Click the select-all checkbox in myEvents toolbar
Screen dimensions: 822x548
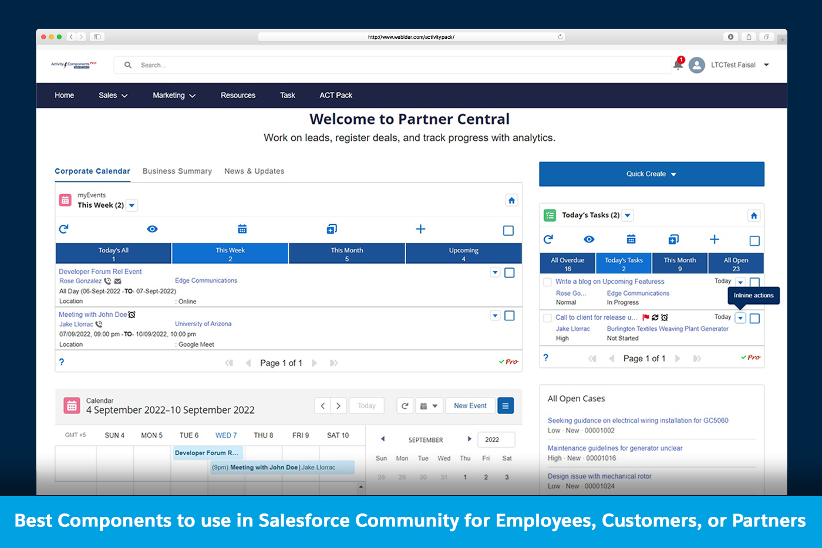508,229
